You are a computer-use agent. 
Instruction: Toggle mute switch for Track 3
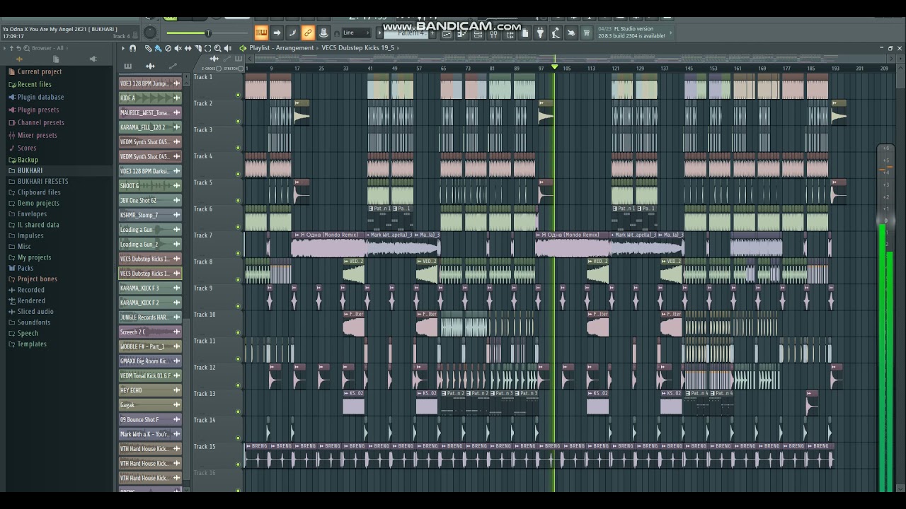(238, 148)
